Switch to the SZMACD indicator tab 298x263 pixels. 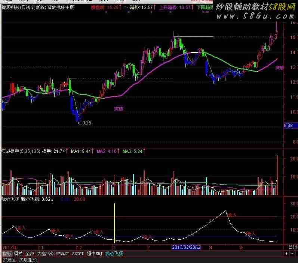(62, 254)
